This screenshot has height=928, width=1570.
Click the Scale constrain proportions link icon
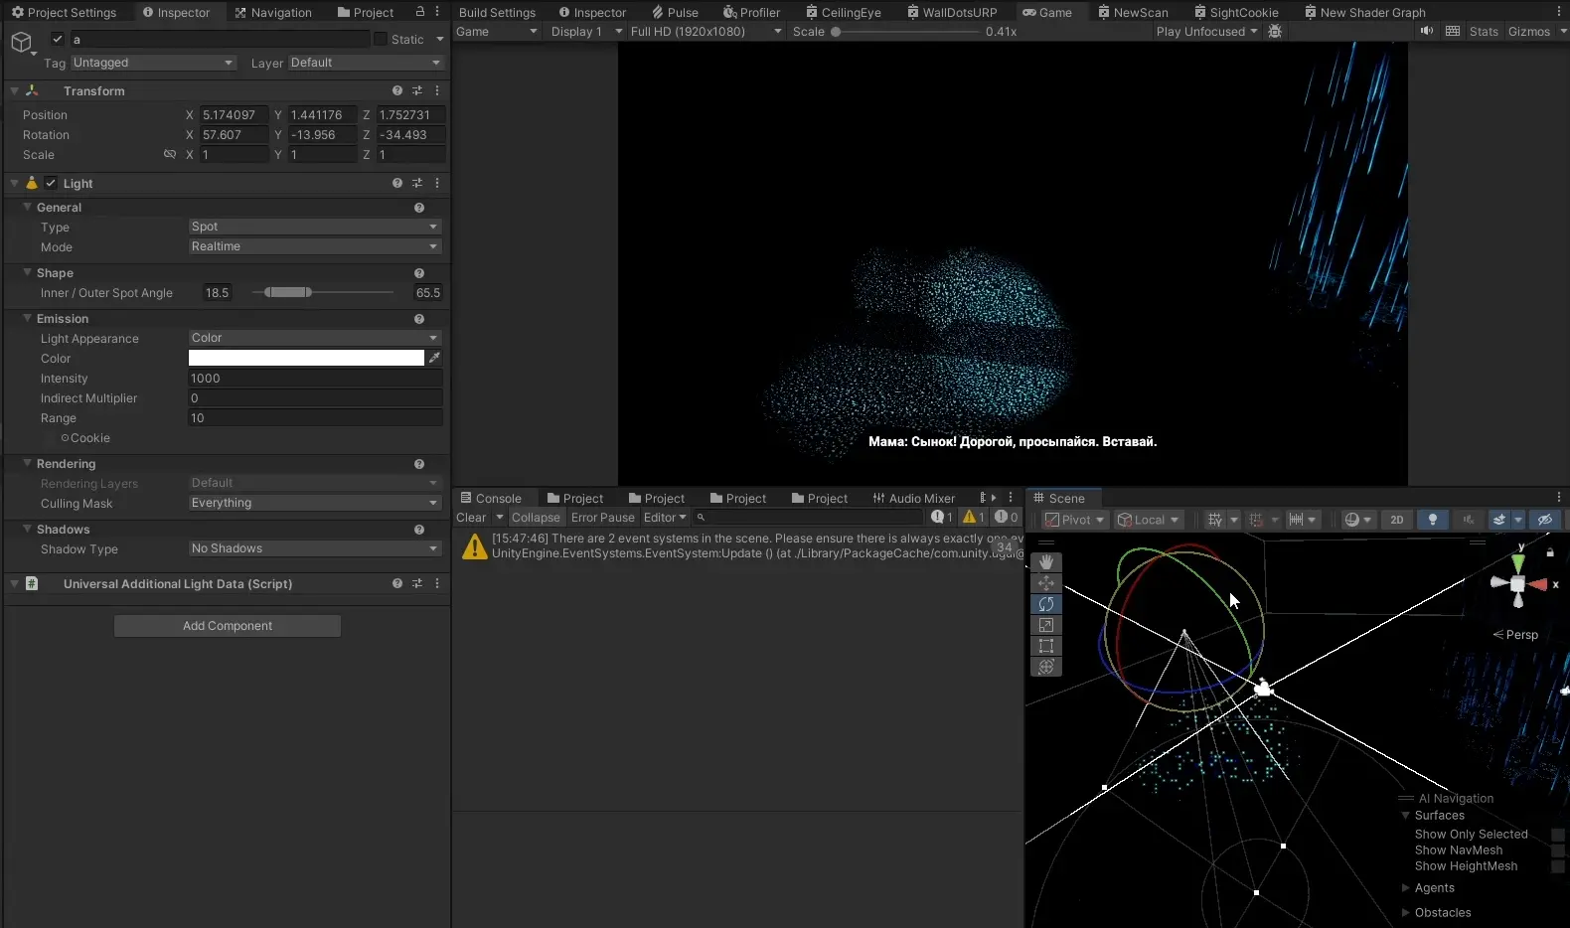pos(170,155)
